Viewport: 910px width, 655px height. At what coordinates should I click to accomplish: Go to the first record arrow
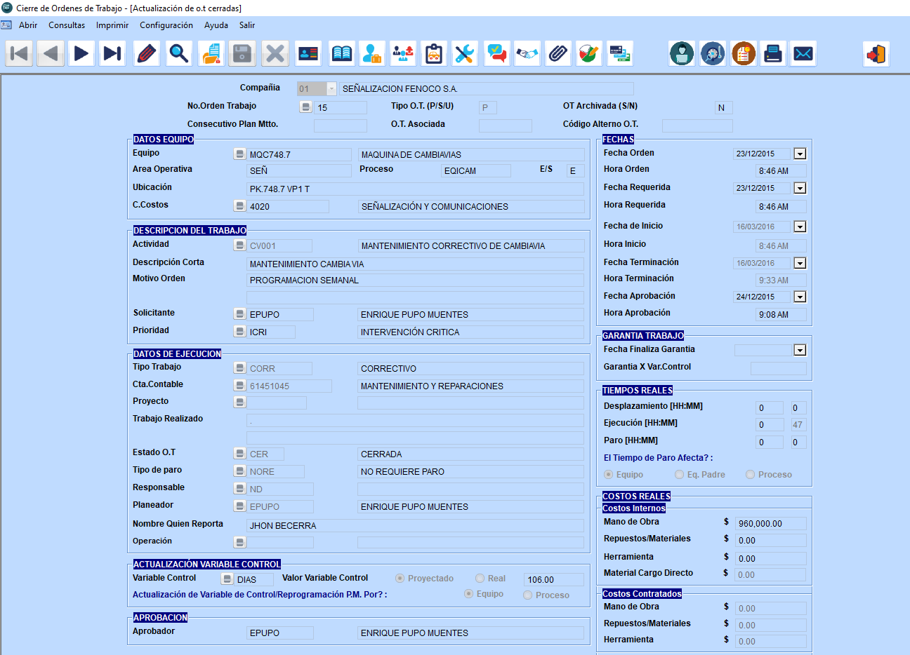20,53
